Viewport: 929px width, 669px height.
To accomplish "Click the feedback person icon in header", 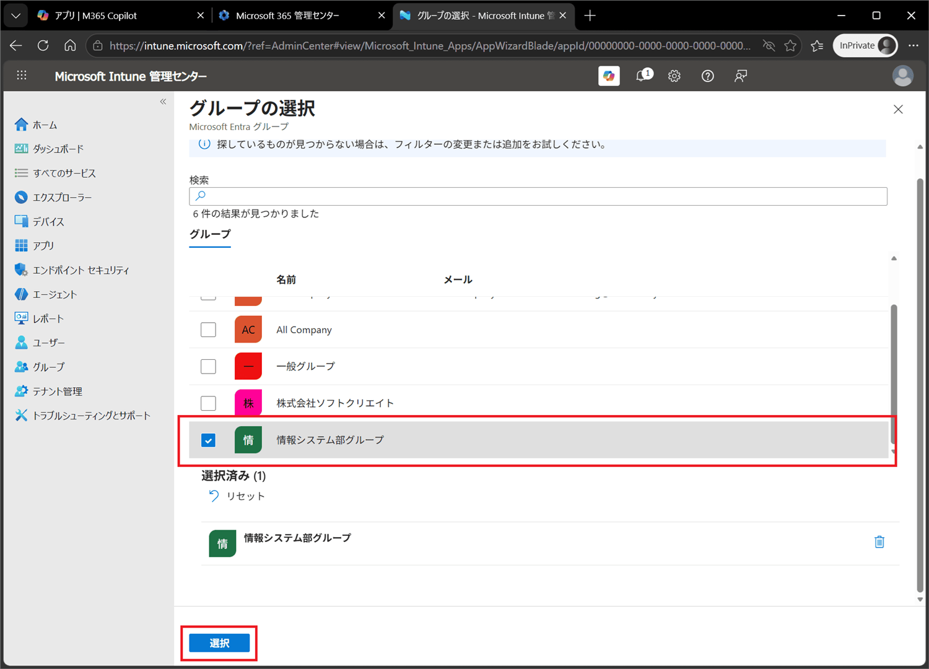I will coord(741,76).
